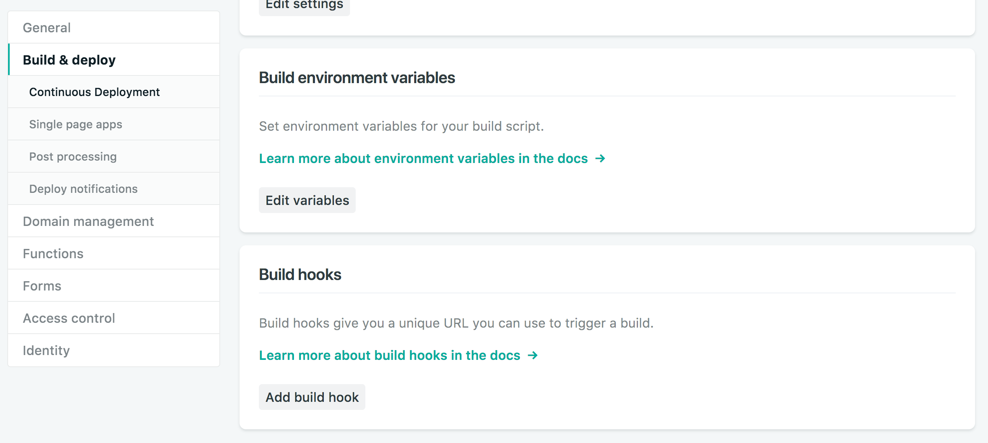
Task: Open the Identity settings page
Action: click(46, 350)
